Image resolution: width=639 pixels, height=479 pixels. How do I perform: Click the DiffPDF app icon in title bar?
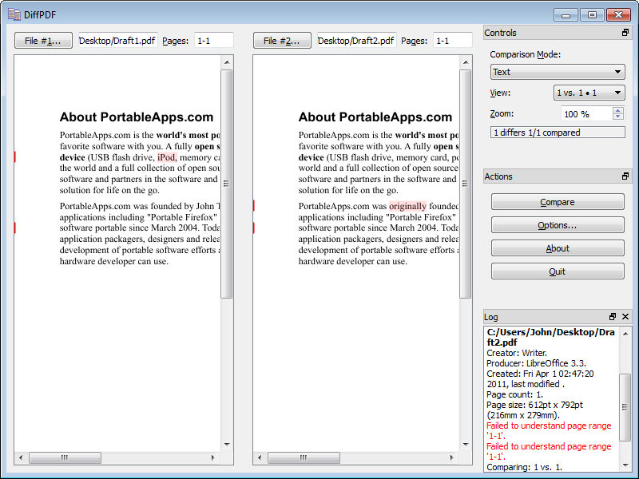14,14
